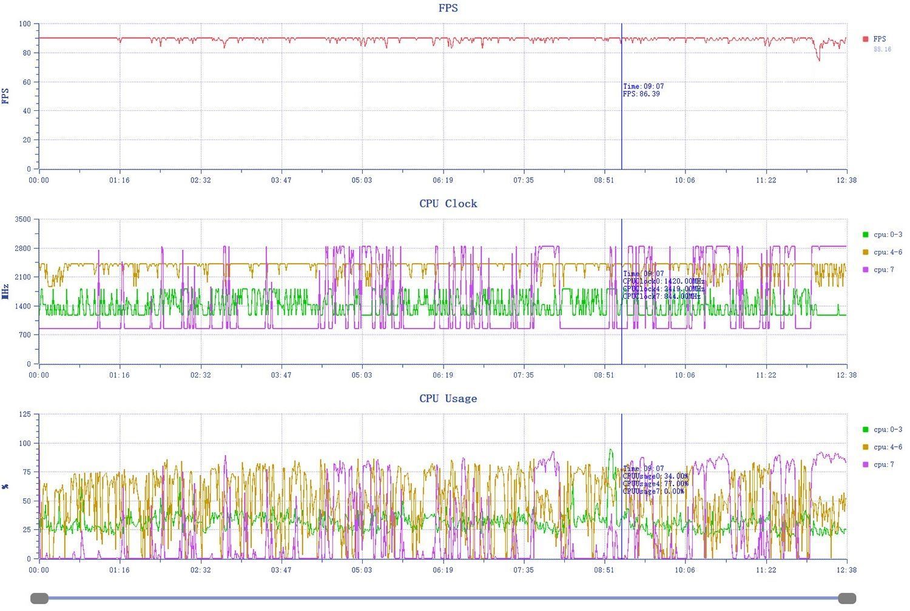Click the left handle of the range slider

tap(39, 598)
